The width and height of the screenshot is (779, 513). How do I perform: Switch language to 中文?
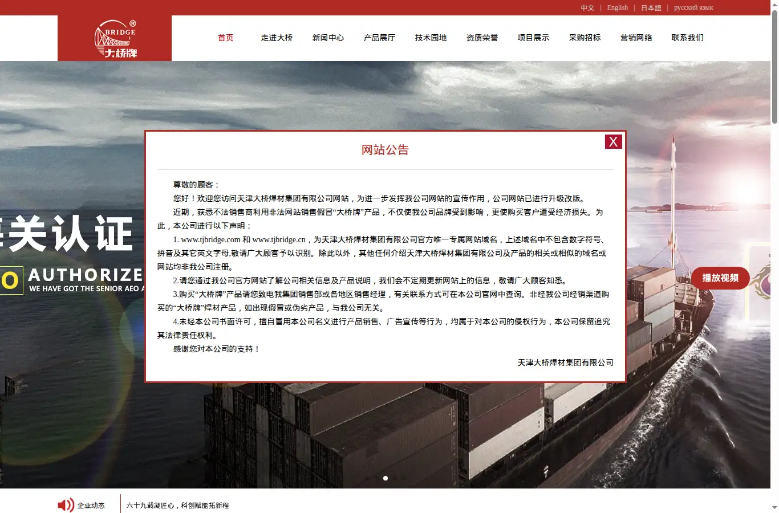point(587,8)
